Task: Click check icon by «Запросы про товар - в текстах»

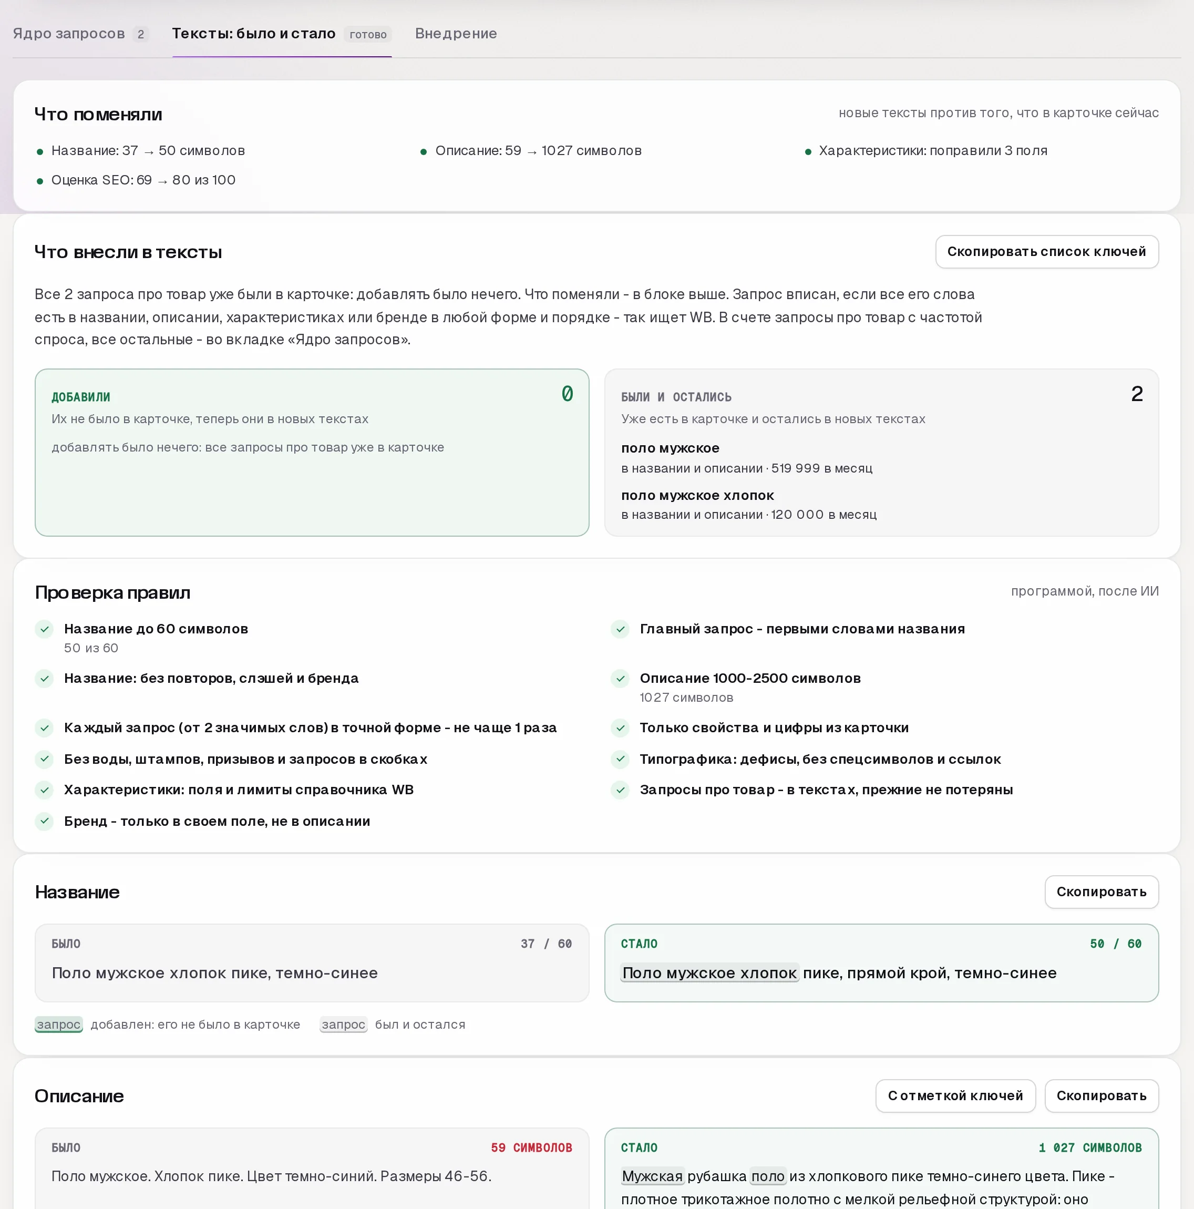Action: (620, 790)
